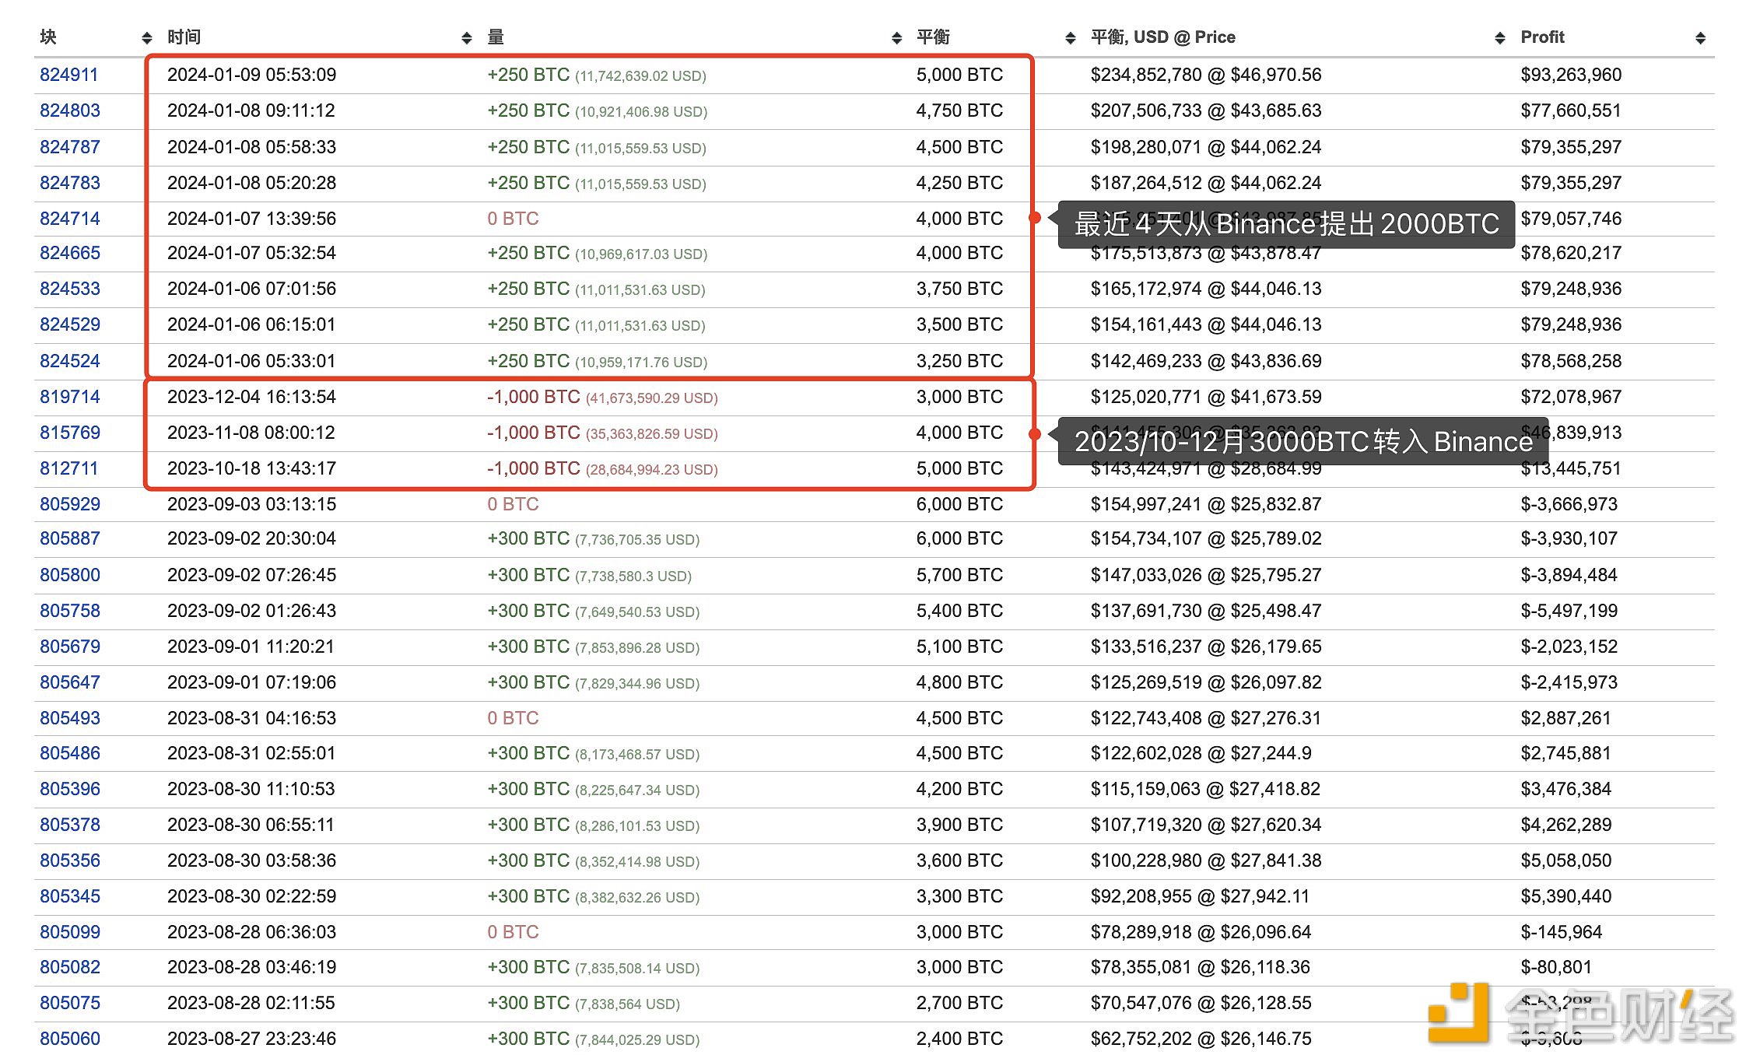Select balance 3,250 BTC
This screenshot has width=1746, height=1055.
pos(959,361)
